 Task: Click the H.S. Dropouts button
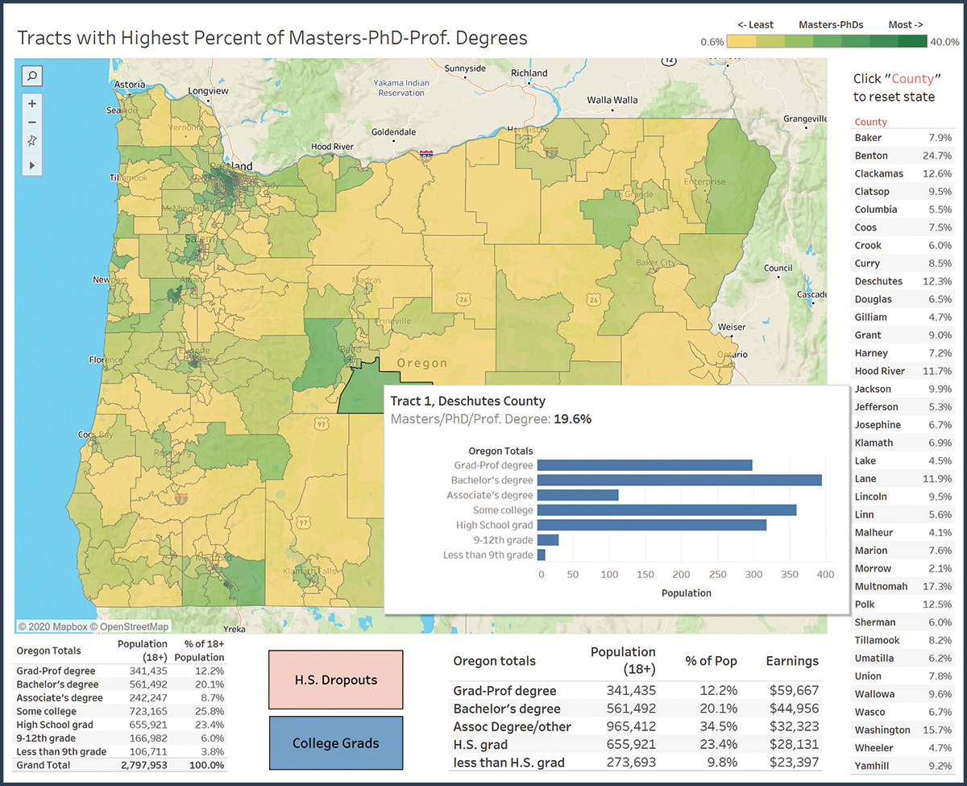coord(335,680)
